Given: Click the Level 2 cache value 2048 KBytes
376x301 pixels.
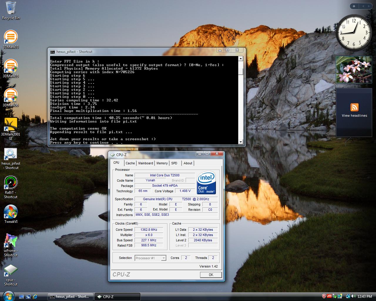Looking at the screenshot, I should [x=203, y=240].
